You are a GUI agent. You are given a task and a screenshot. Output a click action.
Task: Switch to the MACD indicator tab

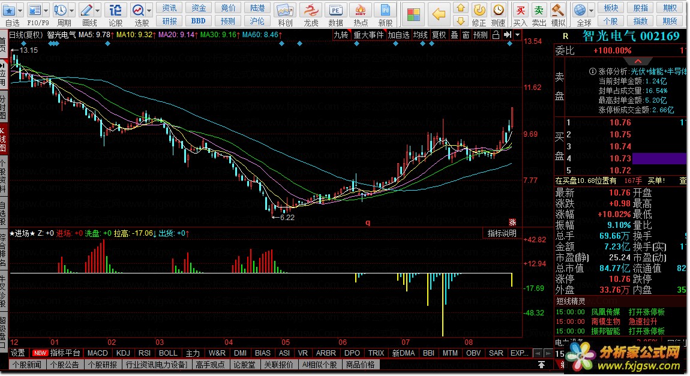pos(97,353)
